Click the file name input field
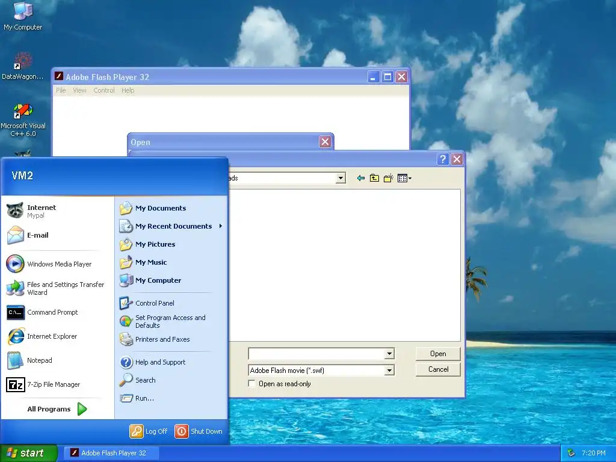616x462 pixels. [x=316, y=354]
